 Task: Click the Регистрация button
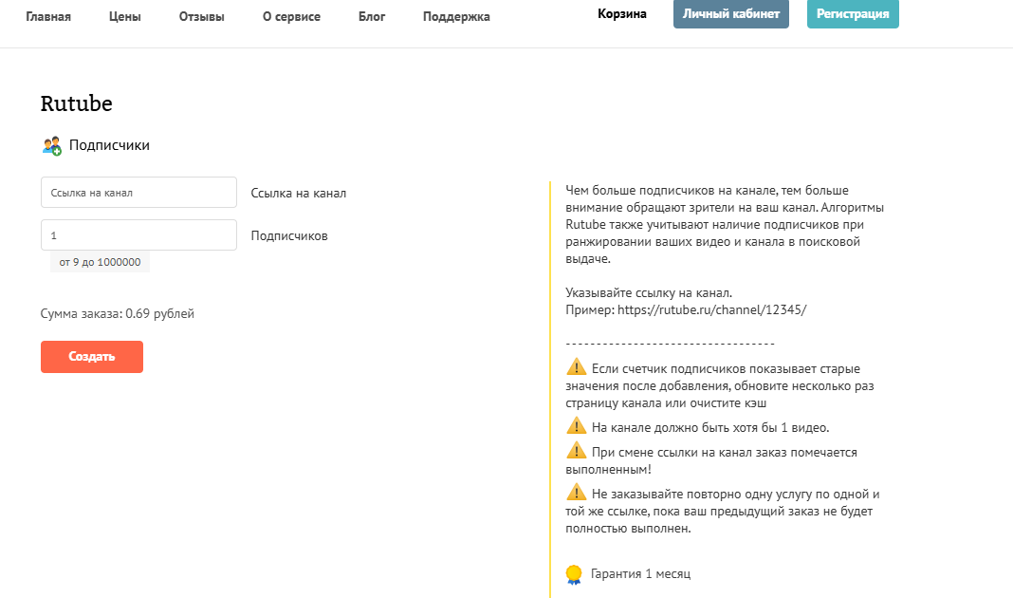(x=853, y=13)
